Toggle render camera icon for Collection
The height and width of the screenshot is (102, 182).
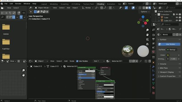tap(180, 14)
